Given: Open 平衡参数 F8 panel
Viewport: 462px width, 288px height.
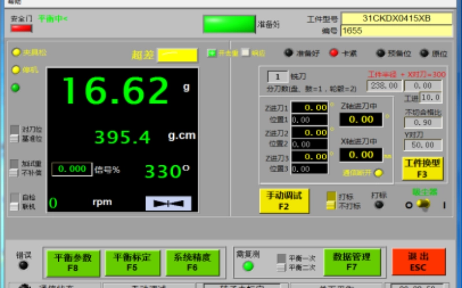Looking at the screenshot, I should pyautogui.click(x=73, y=263).
